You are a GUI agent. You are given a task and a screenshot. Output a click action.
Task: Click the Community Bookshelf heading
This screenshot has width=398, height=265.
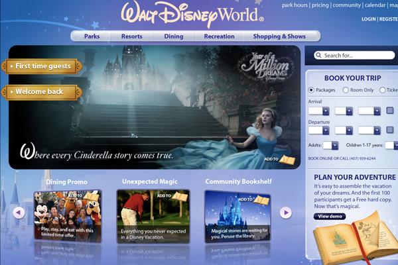pos(238,182)
